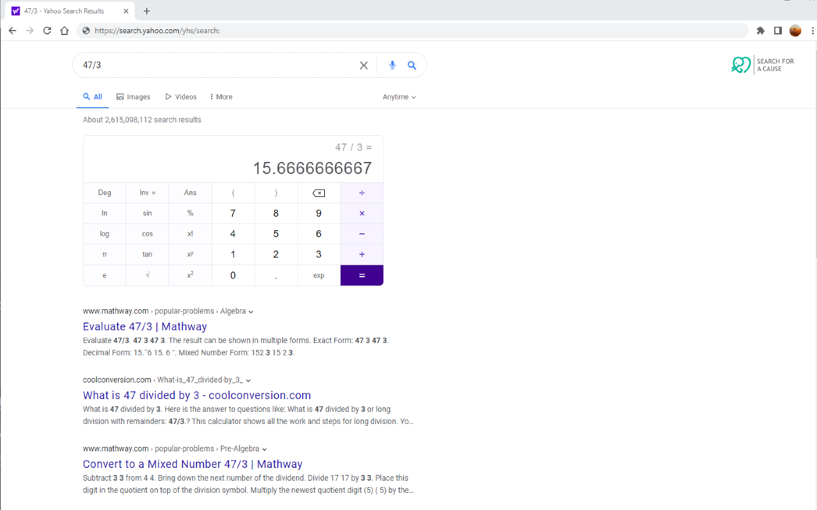Close the Yahoo Search Results tab

tap(126, 11)
